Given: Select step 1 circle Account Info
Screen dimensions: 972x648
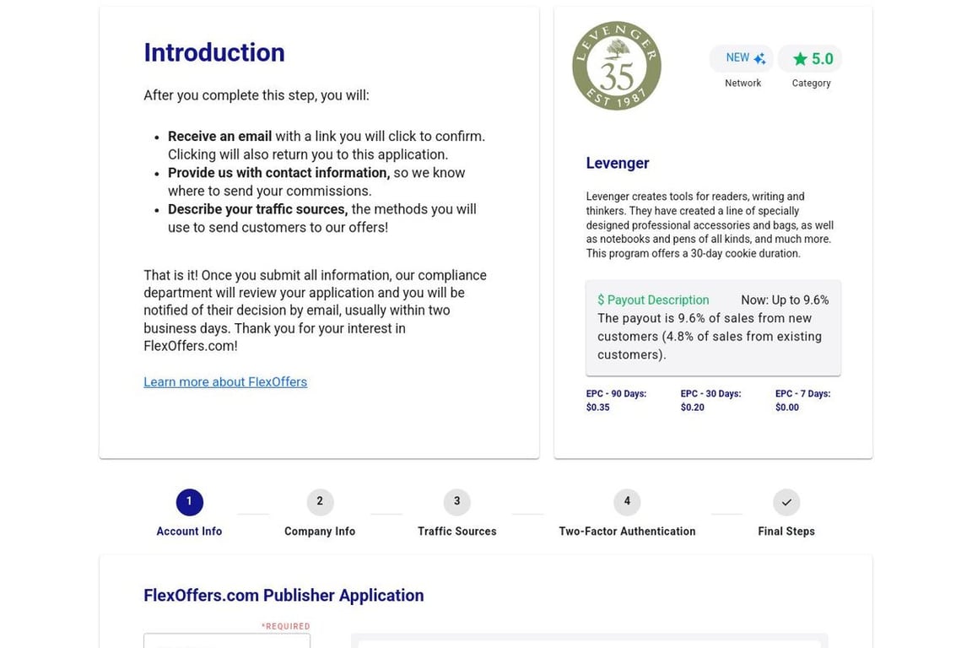Looking at the screenshot, I should (190, 502).
